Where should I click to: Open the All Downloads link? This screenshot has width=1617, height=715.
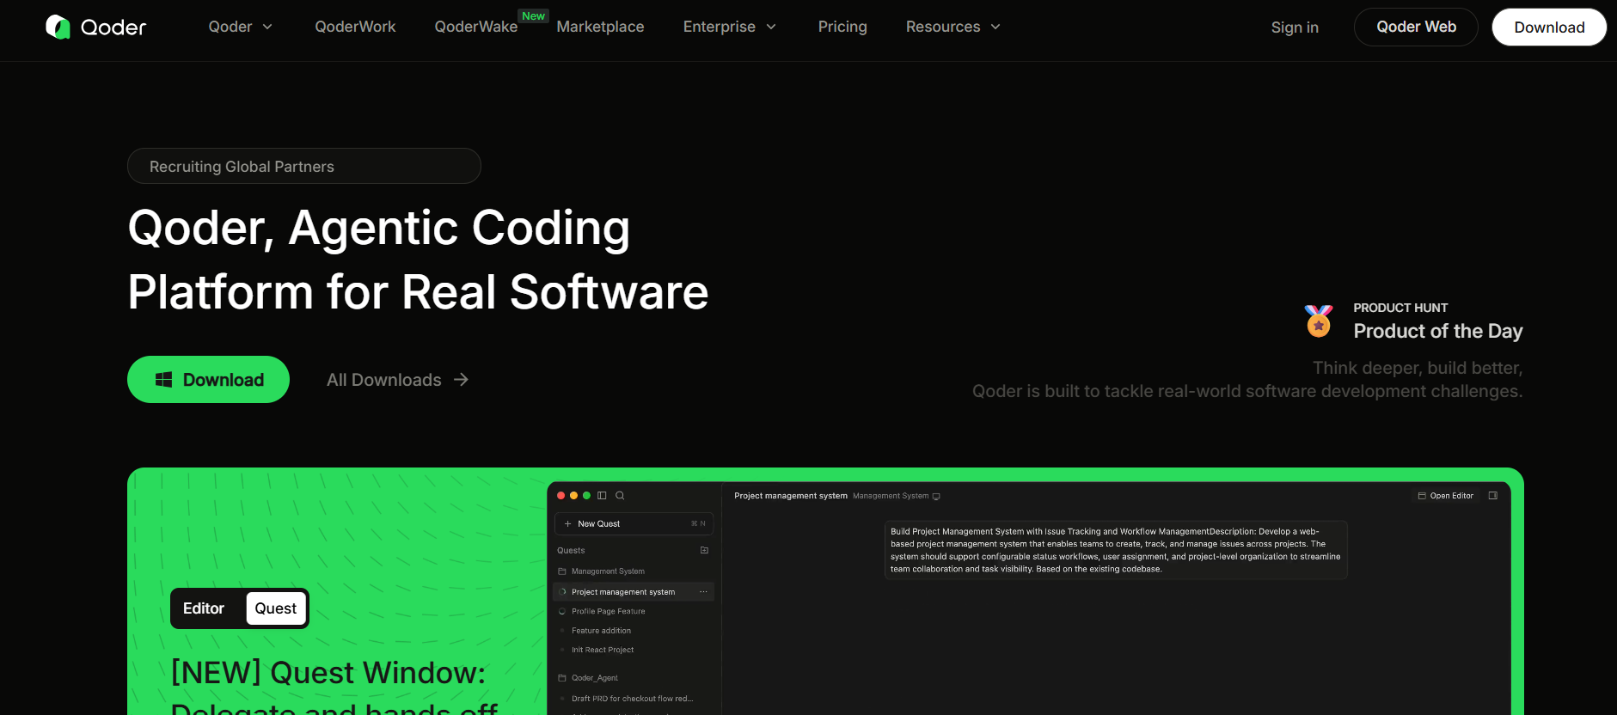(397, 380)
